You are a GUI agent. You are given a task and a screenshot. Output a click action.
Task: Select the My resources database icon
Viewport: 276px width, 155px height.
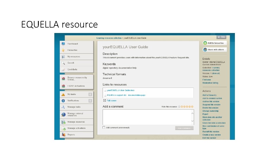[63, 57]
